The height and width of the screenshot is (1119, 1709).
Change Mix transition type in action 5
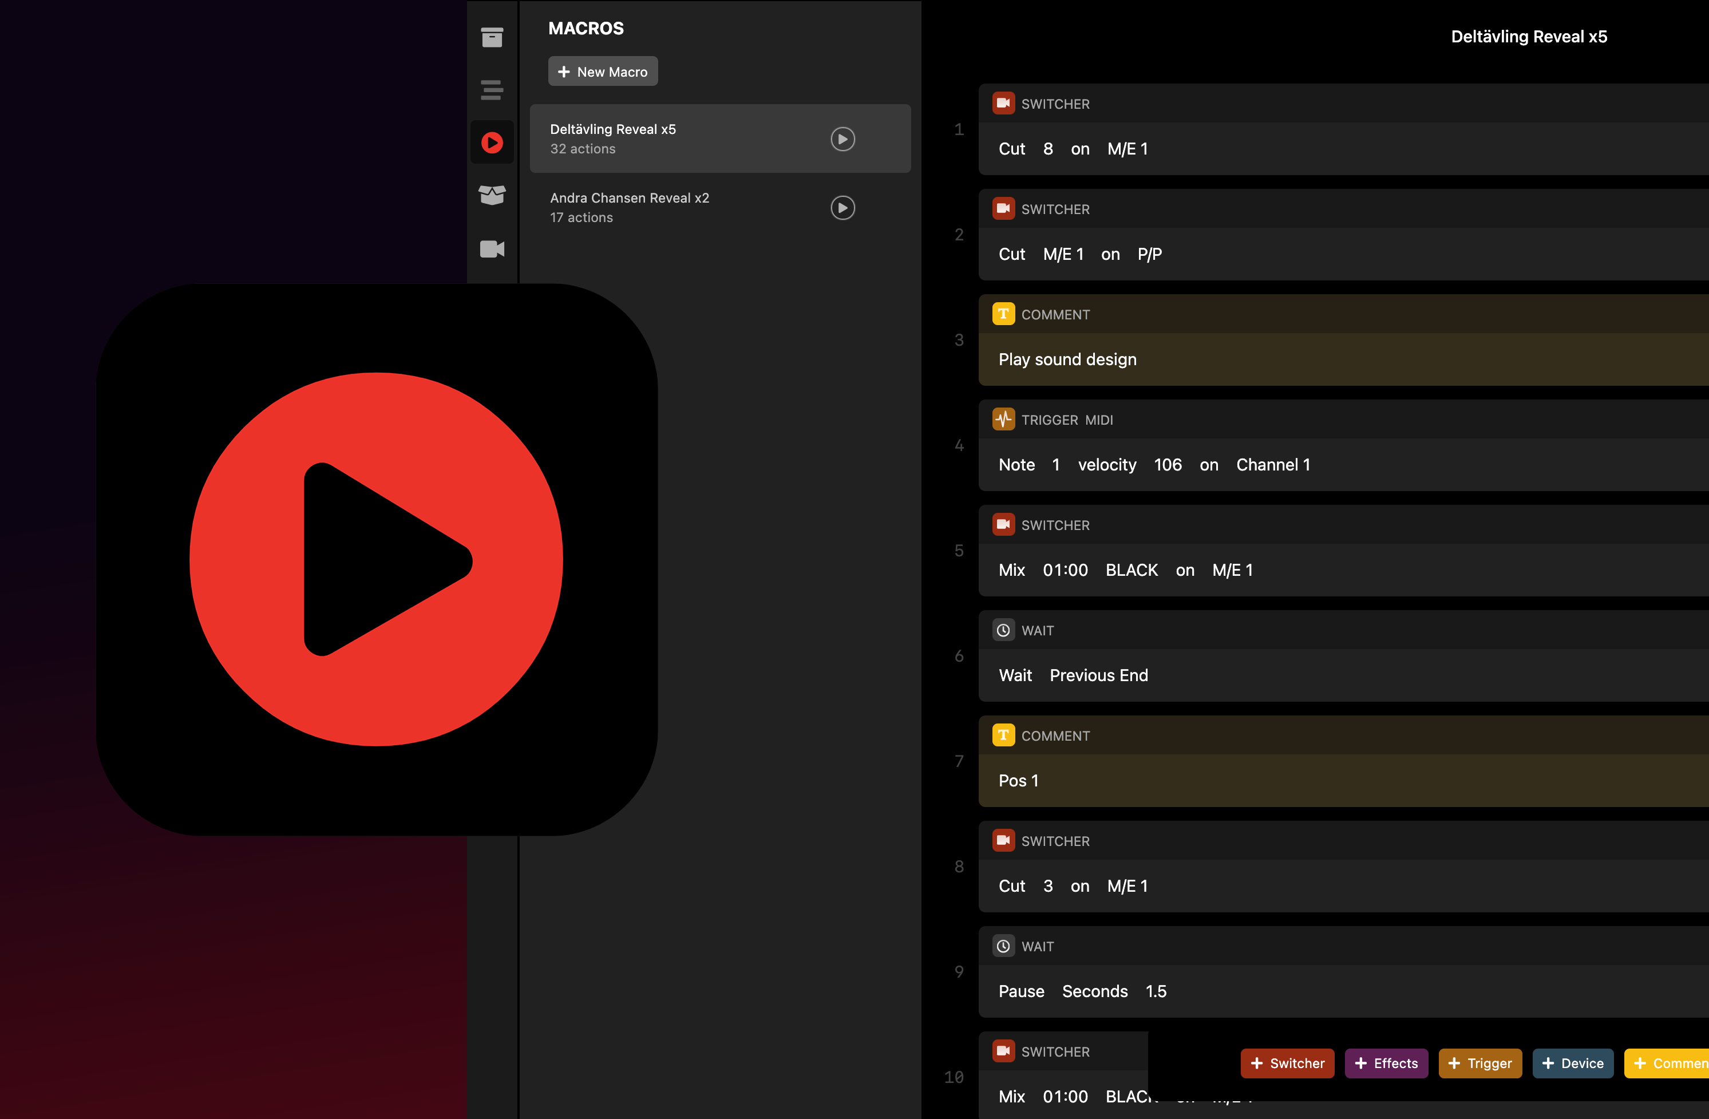pyautogui.click(x=1012, y=570)
